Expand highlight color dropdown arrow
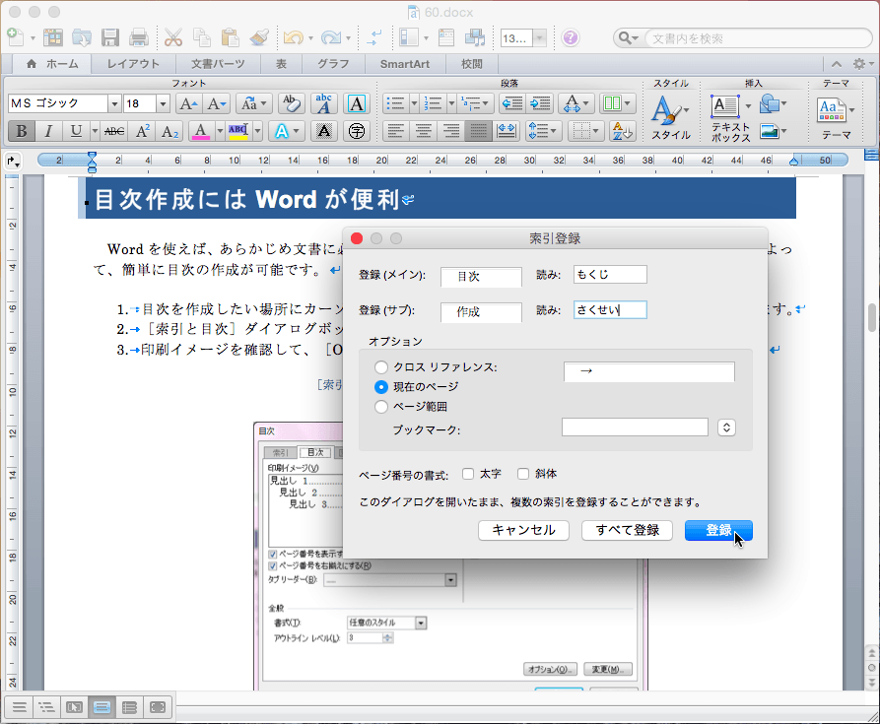The image size is (880, 724). coord(257,131)
